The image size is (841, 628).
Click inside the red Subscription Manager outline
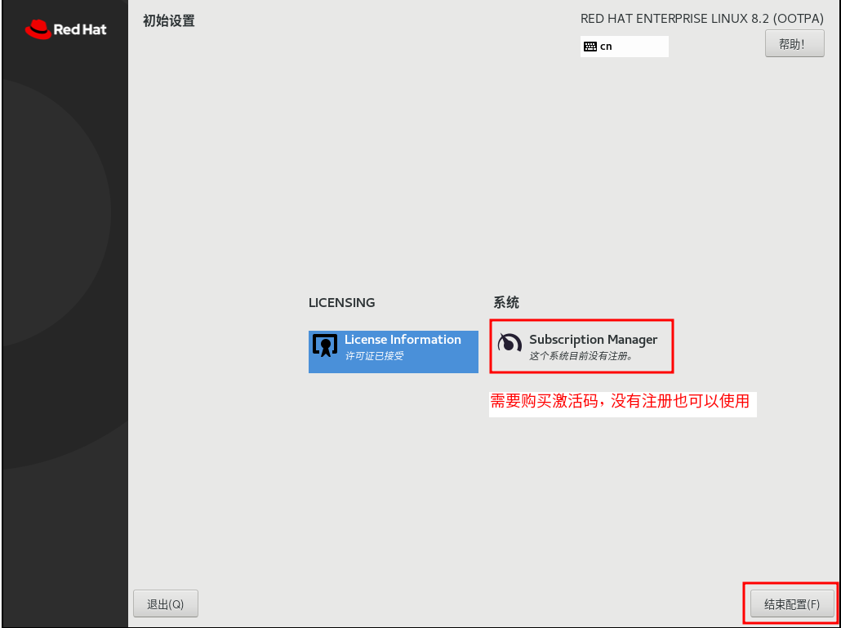581,346
